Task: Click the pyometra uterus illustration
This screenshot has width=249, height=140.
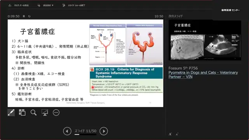Action: pos(144,44)
